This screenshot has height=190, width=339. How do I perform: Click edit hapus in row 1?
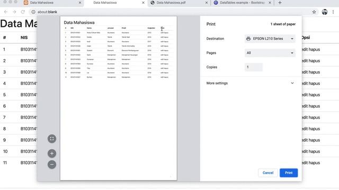tap(311, 49)
